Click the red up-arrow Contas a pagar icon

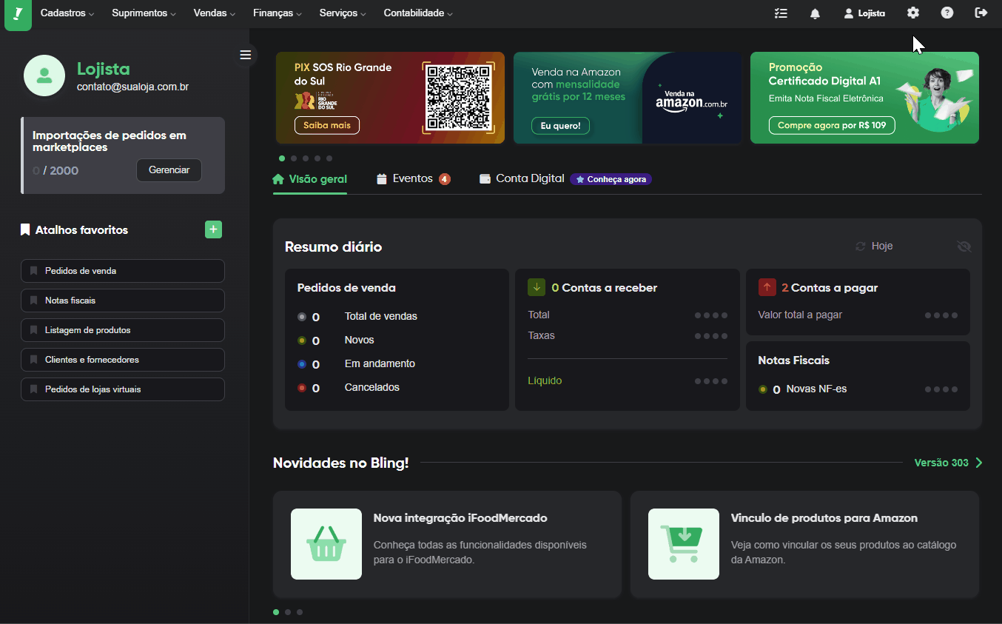point(767,287)
